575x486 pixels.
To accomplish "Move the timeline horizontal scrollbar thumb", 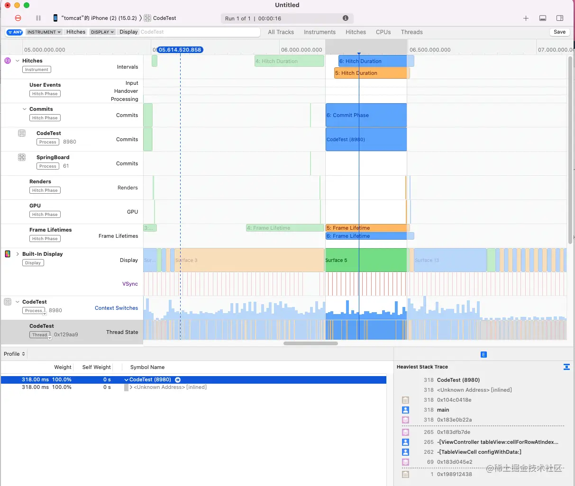I will coord(310,343).
